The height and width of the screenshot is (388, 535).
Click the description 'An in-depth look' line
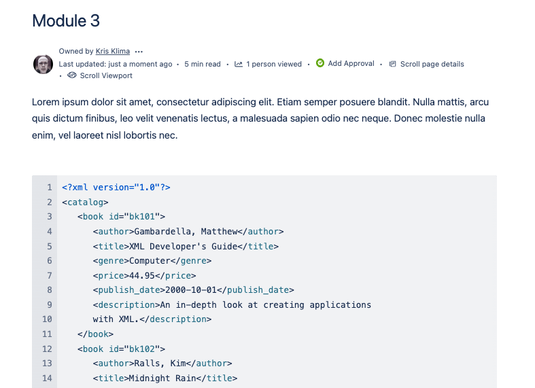pos(232,305)
